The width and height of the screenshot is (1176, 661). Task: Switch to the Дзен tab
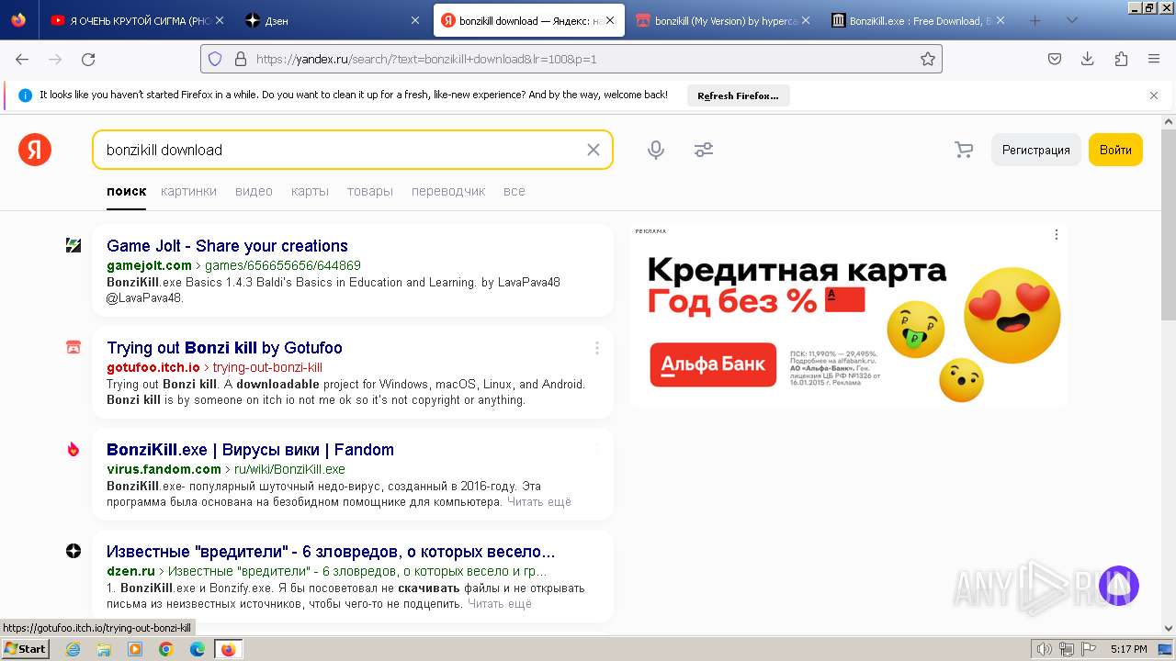[x=334, y=20]
